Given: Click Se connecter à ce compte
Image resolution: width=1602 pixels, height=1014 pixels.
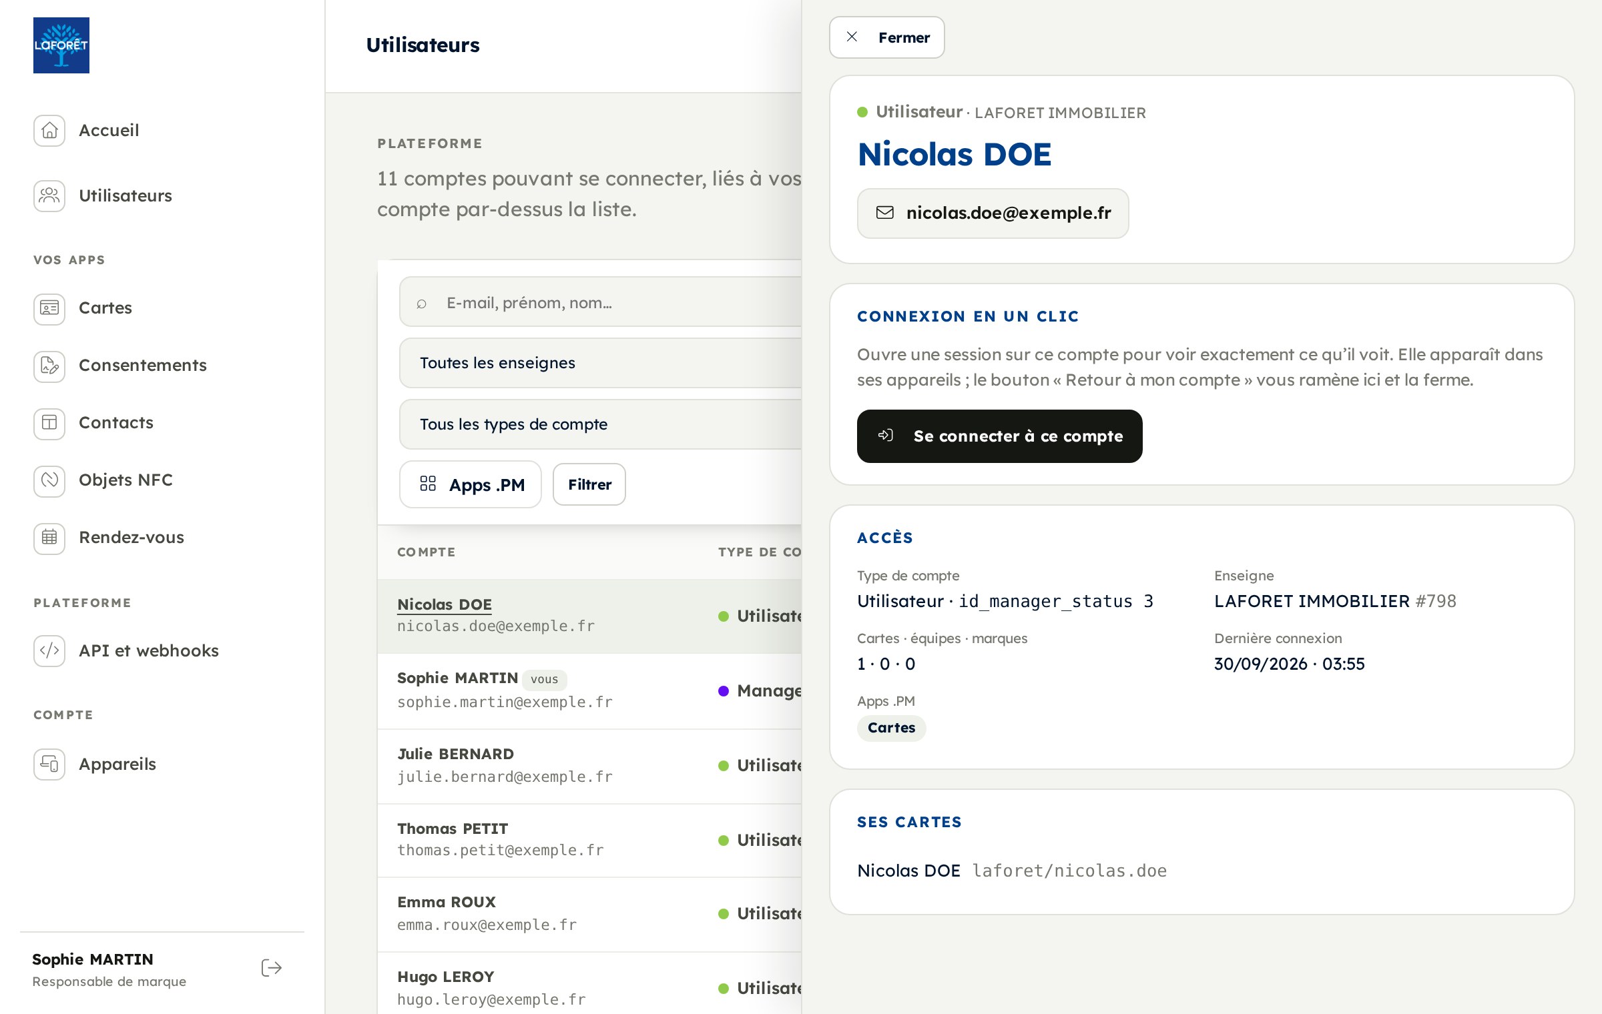Looking at the screenshot, I should (x=999, y=436).
